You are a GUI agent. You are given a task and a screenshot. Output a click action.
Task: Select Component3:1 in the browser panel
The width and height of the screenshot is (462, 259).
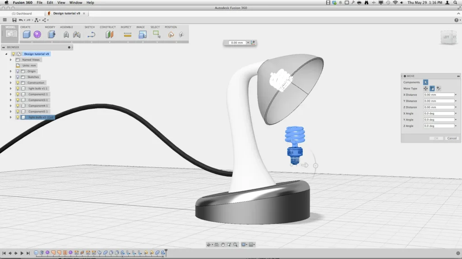pyautogui.click(x=39, y=100)
